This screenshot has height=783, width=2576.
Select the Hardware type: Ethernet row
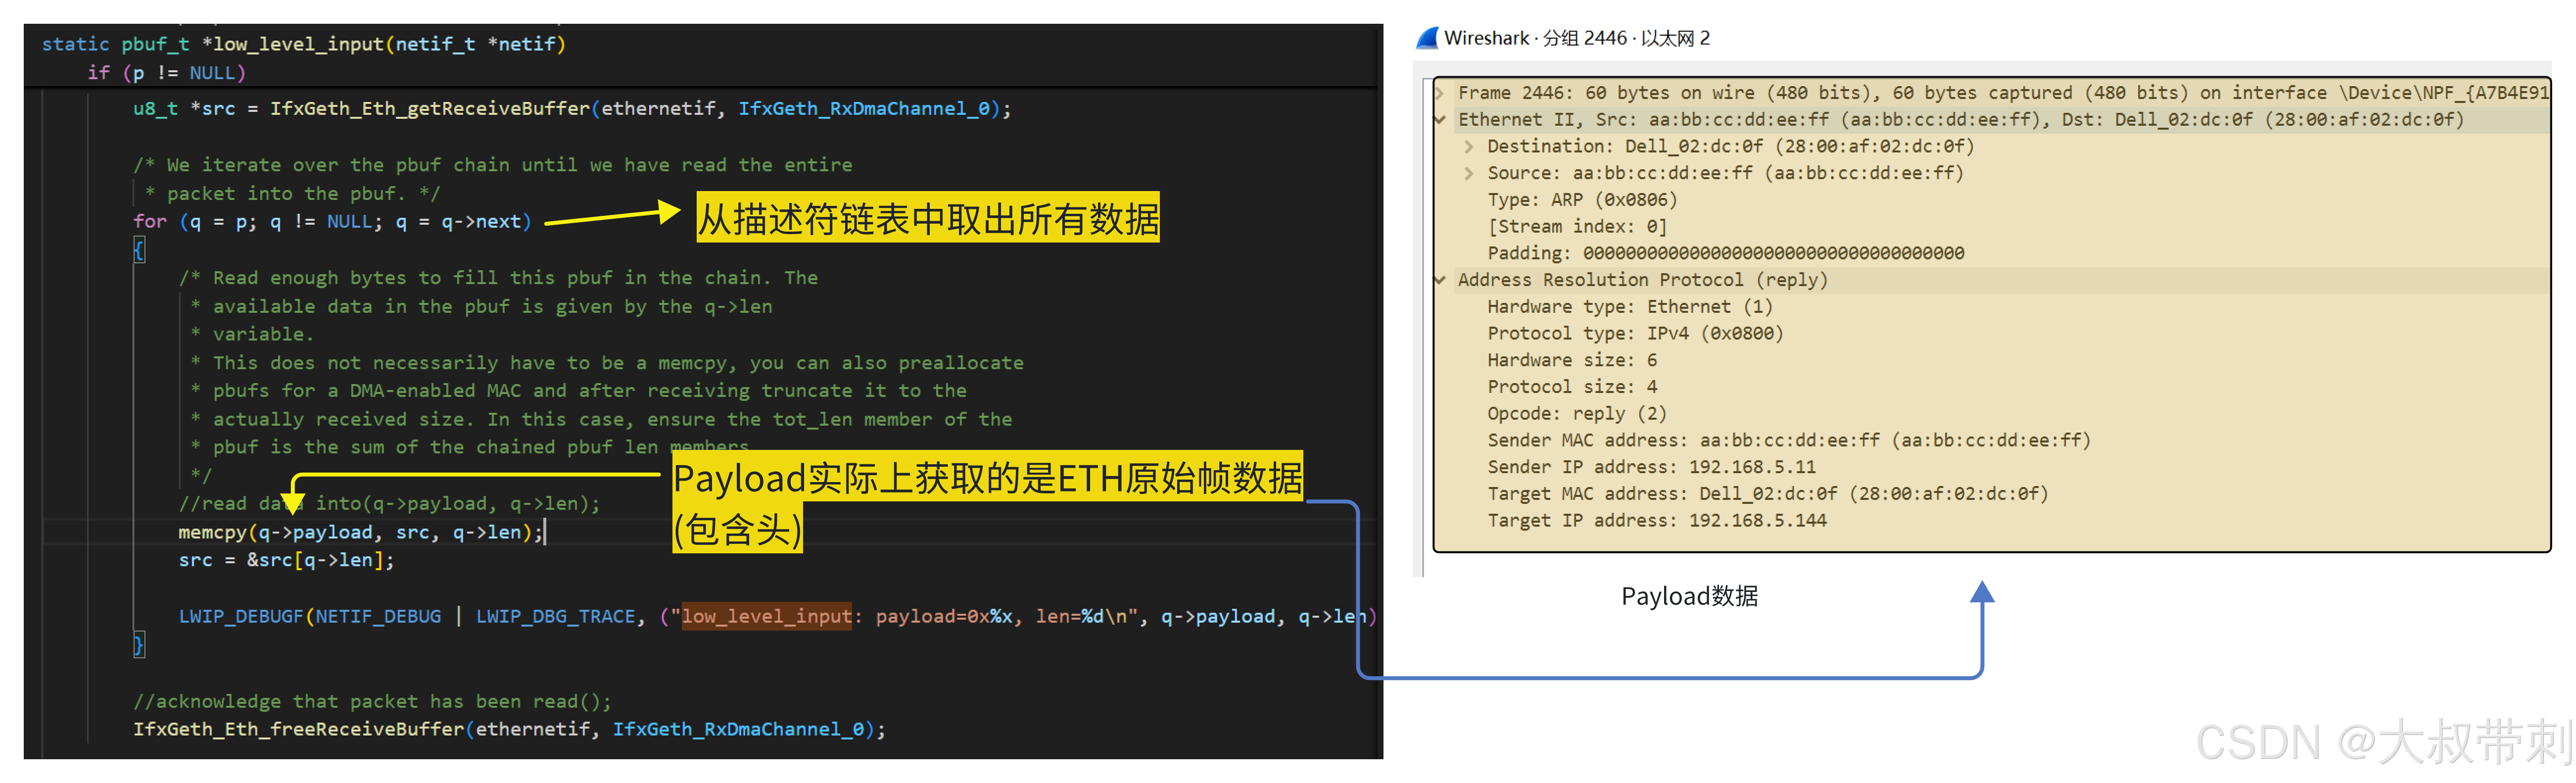[x=1629, y=307]
